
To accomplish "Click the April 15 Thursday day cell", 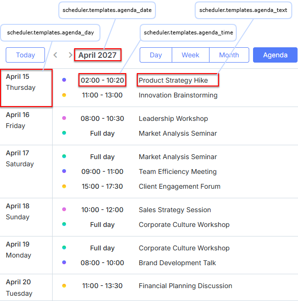I will click(26, 88).
